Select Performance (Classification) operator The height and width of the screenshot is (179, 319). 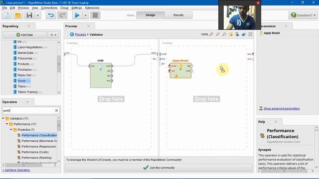pyautogui.click(x=37, y=135)
